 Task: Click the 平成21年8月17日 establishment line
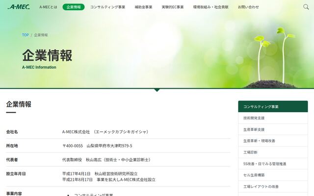coord(109,180)
